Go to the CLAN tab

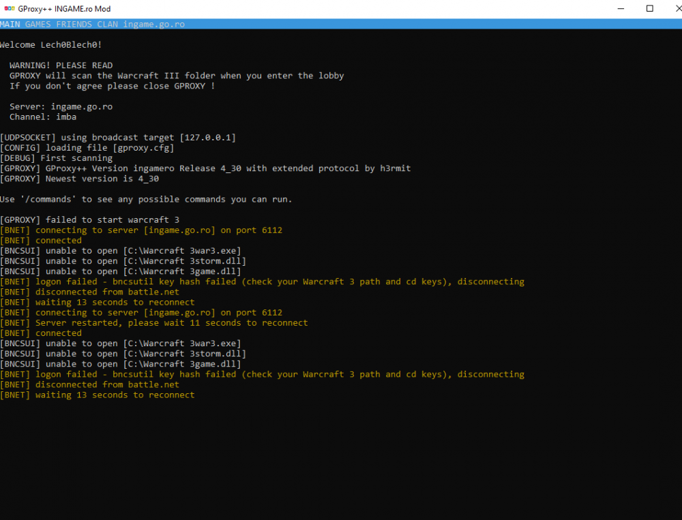[x=107, y=25]
